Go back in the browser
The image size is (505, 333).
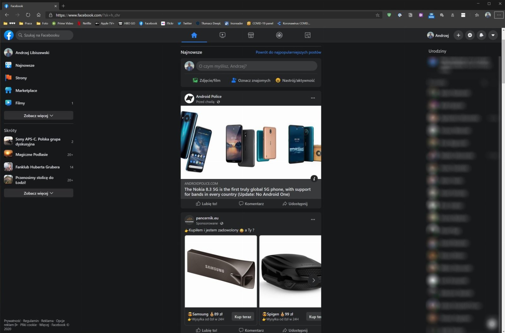coord(7,15)
